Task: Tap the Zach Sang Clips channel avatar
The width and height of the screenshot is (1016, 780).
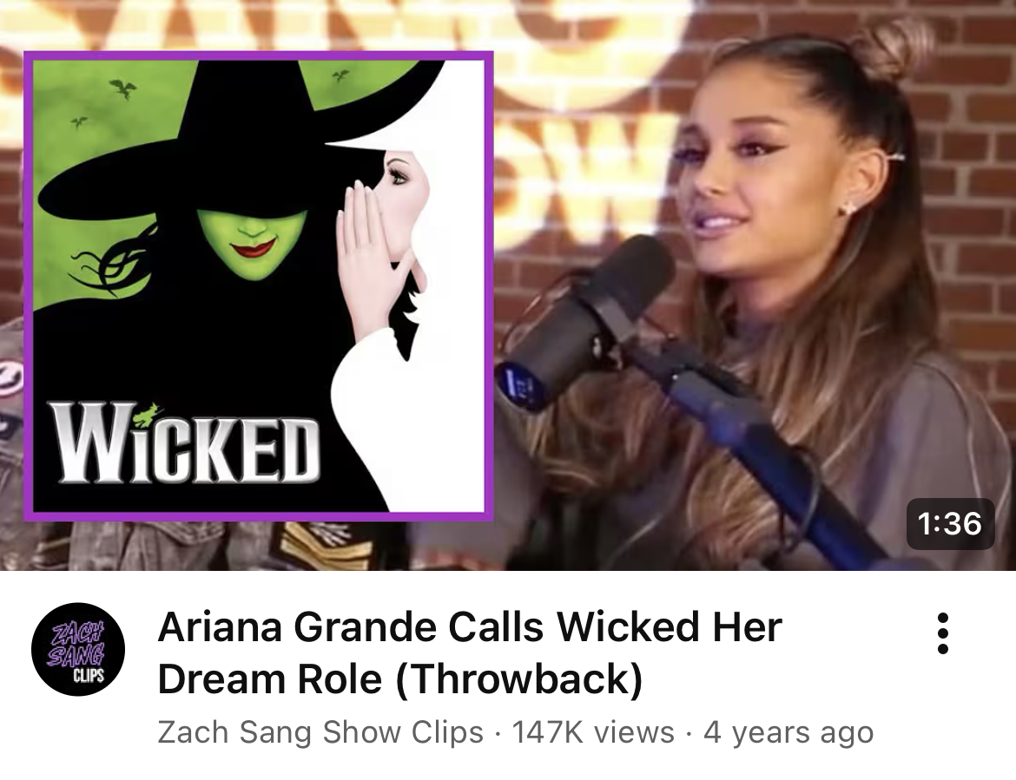Action: [78, 649]
